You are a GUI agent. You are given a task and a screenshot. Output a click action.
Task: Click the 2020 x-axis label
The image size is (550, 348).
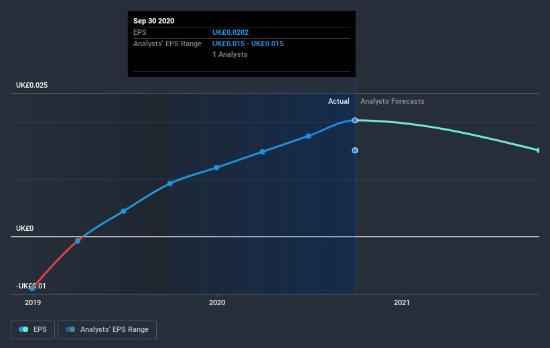tap(217, 302)
